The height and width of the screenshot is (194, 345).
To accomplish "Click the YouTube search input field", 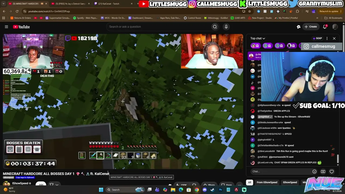I will (159, 27).
